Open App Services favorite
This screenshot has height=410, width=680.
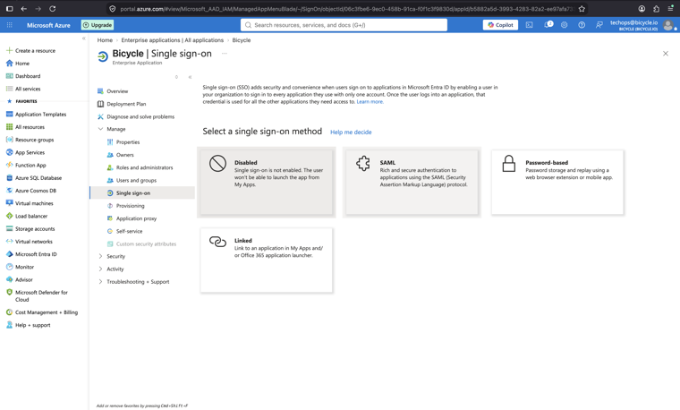30,153
